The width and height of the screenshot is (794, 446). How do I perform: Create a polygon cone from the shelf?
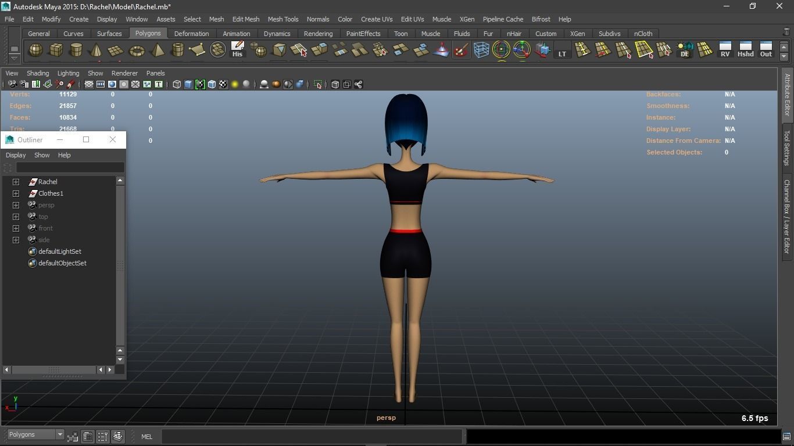pyautogui.click(x=96, y=51)
